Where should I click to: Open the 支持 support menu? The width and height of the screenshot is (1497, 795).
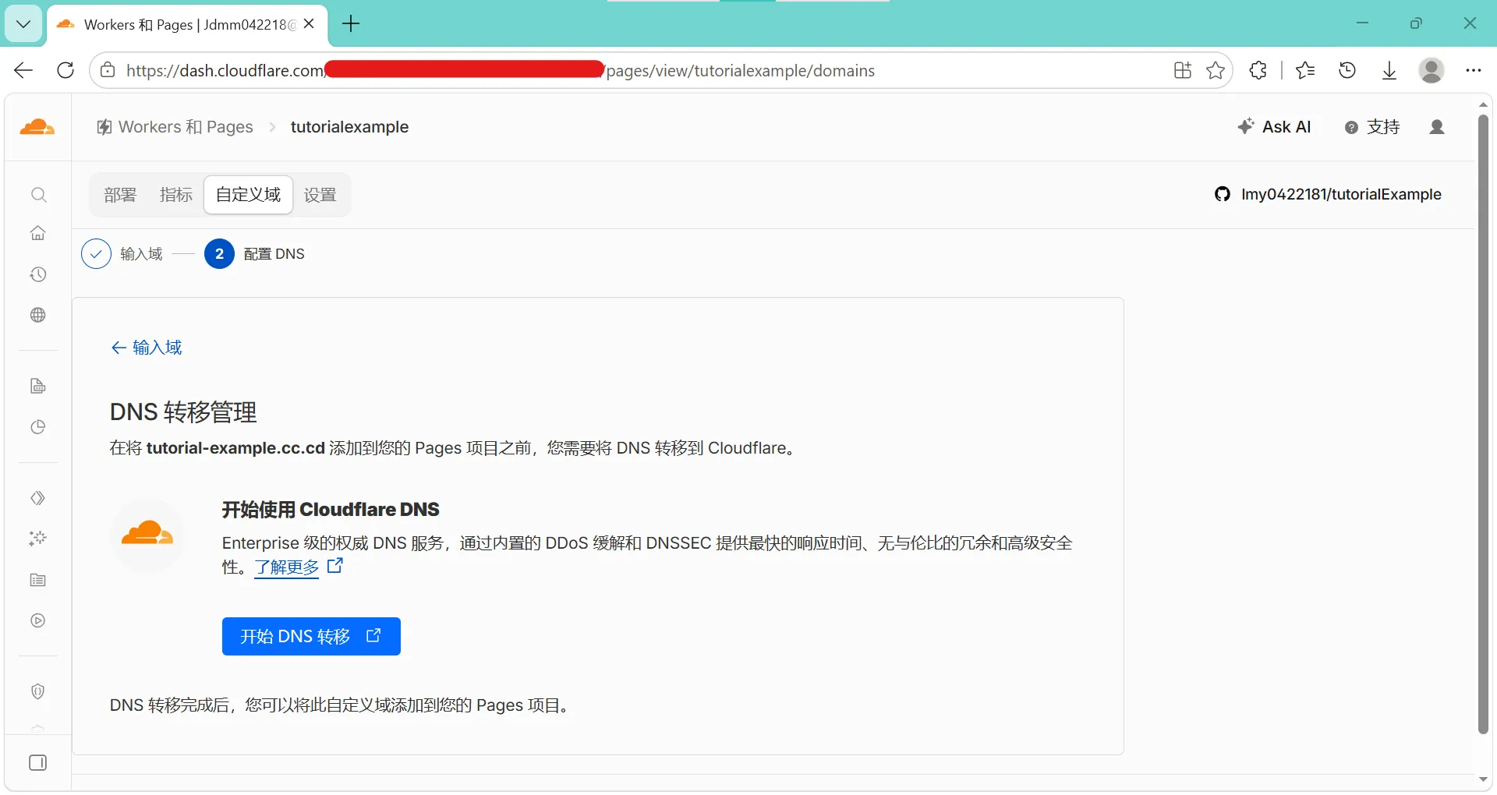click(x=1372, y=127)
